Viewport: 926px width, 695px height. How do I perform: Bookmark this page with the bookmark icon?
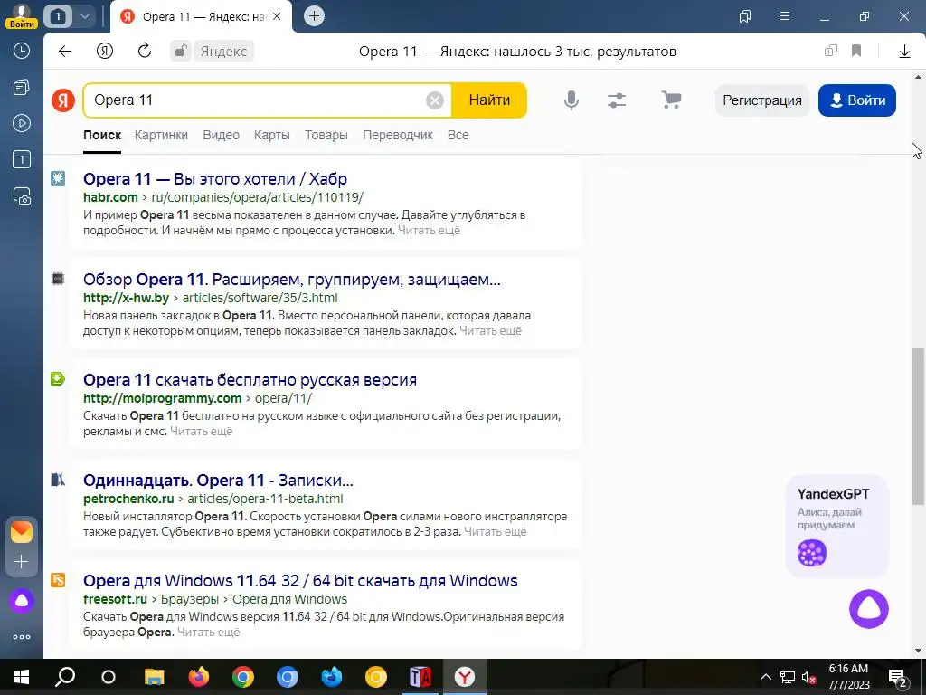click(x=856, y=51)
